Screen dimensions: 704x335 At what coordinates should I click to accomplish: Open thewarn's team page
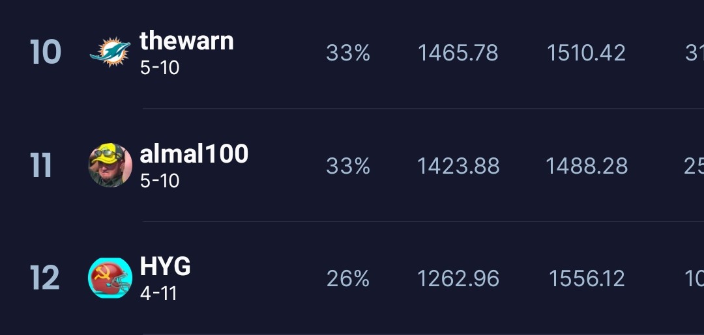coord(186,41)
